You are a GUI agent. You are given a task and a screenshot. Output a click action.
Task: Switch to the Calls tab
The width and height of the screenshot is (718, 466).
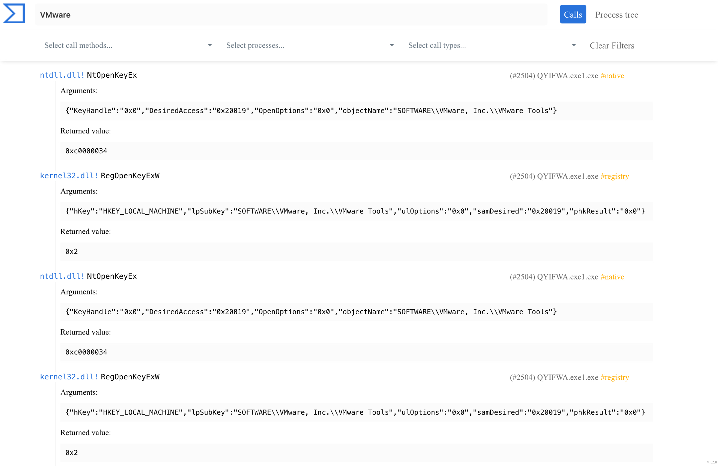(x=573, y=15)
